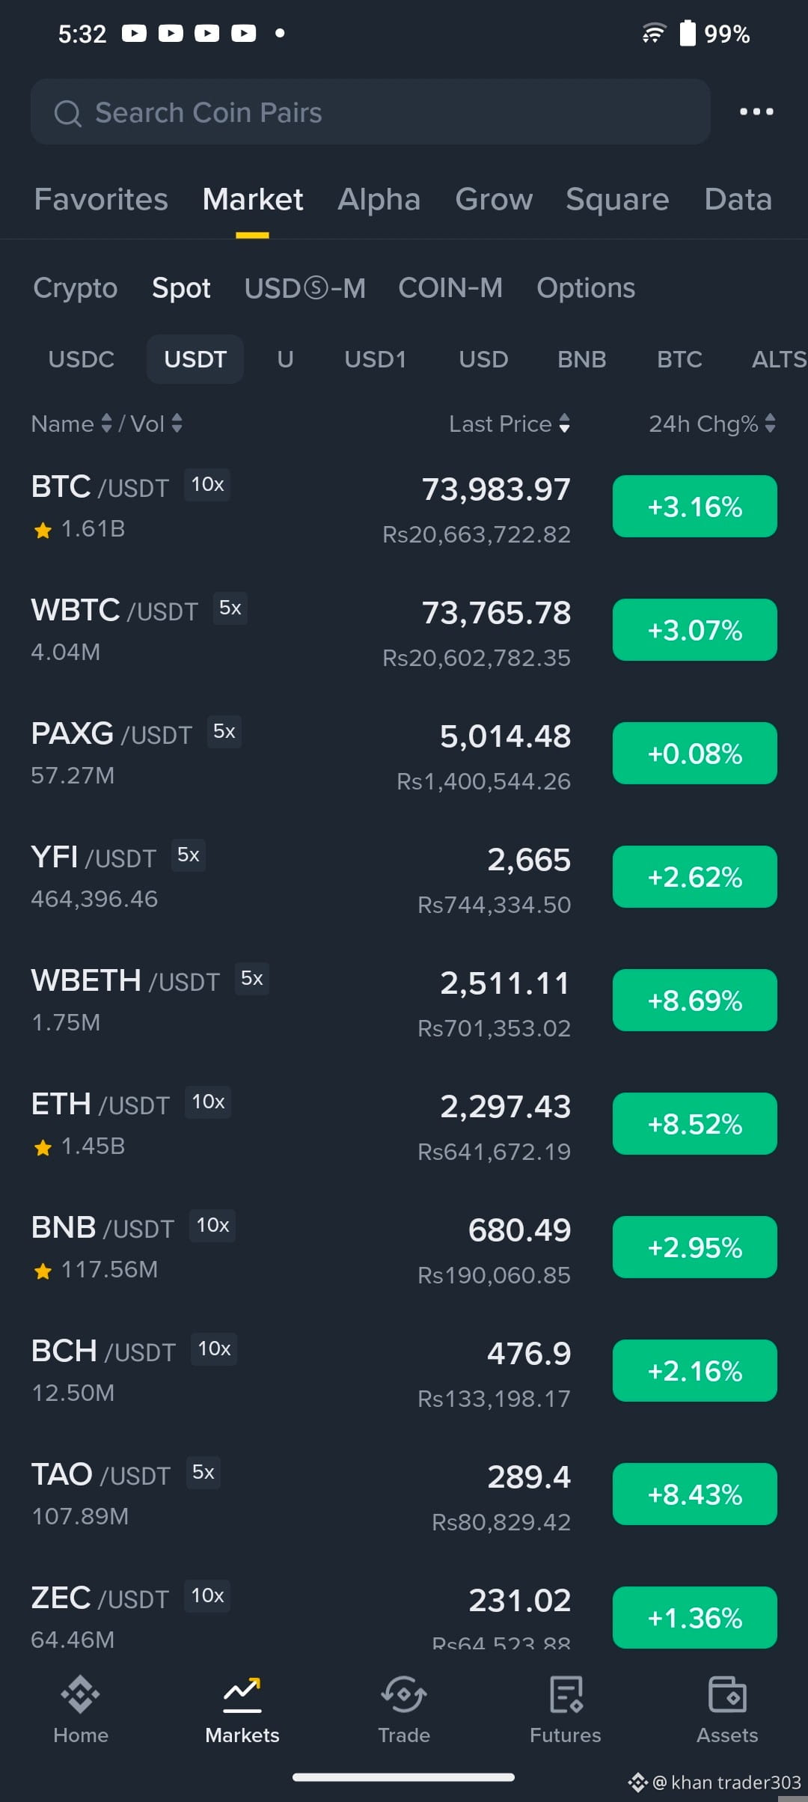The height and width of the screenshot is (1802, 808).
Task: Sort by 24h Chg% arrows
Action: (x=771, y=424)
